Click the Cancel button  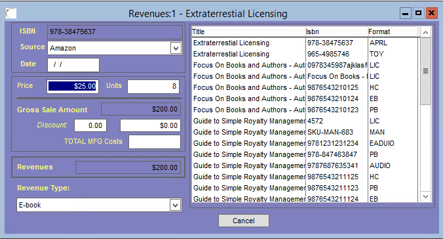coord(244,221)
